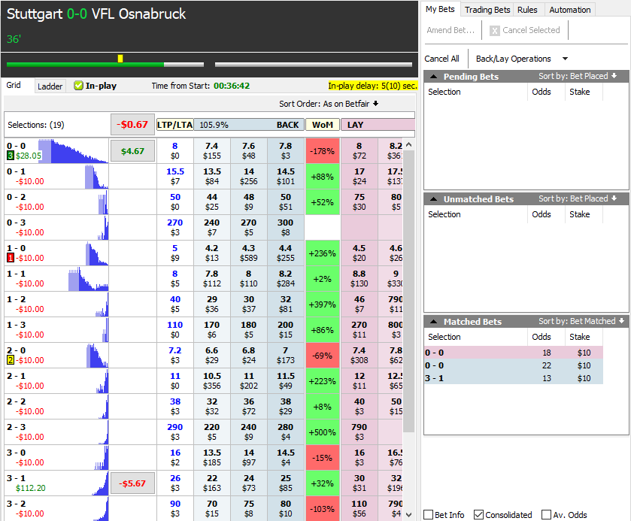Open the My Bets tab
Viewport: 631px width, 521px height.
[440, 9]
